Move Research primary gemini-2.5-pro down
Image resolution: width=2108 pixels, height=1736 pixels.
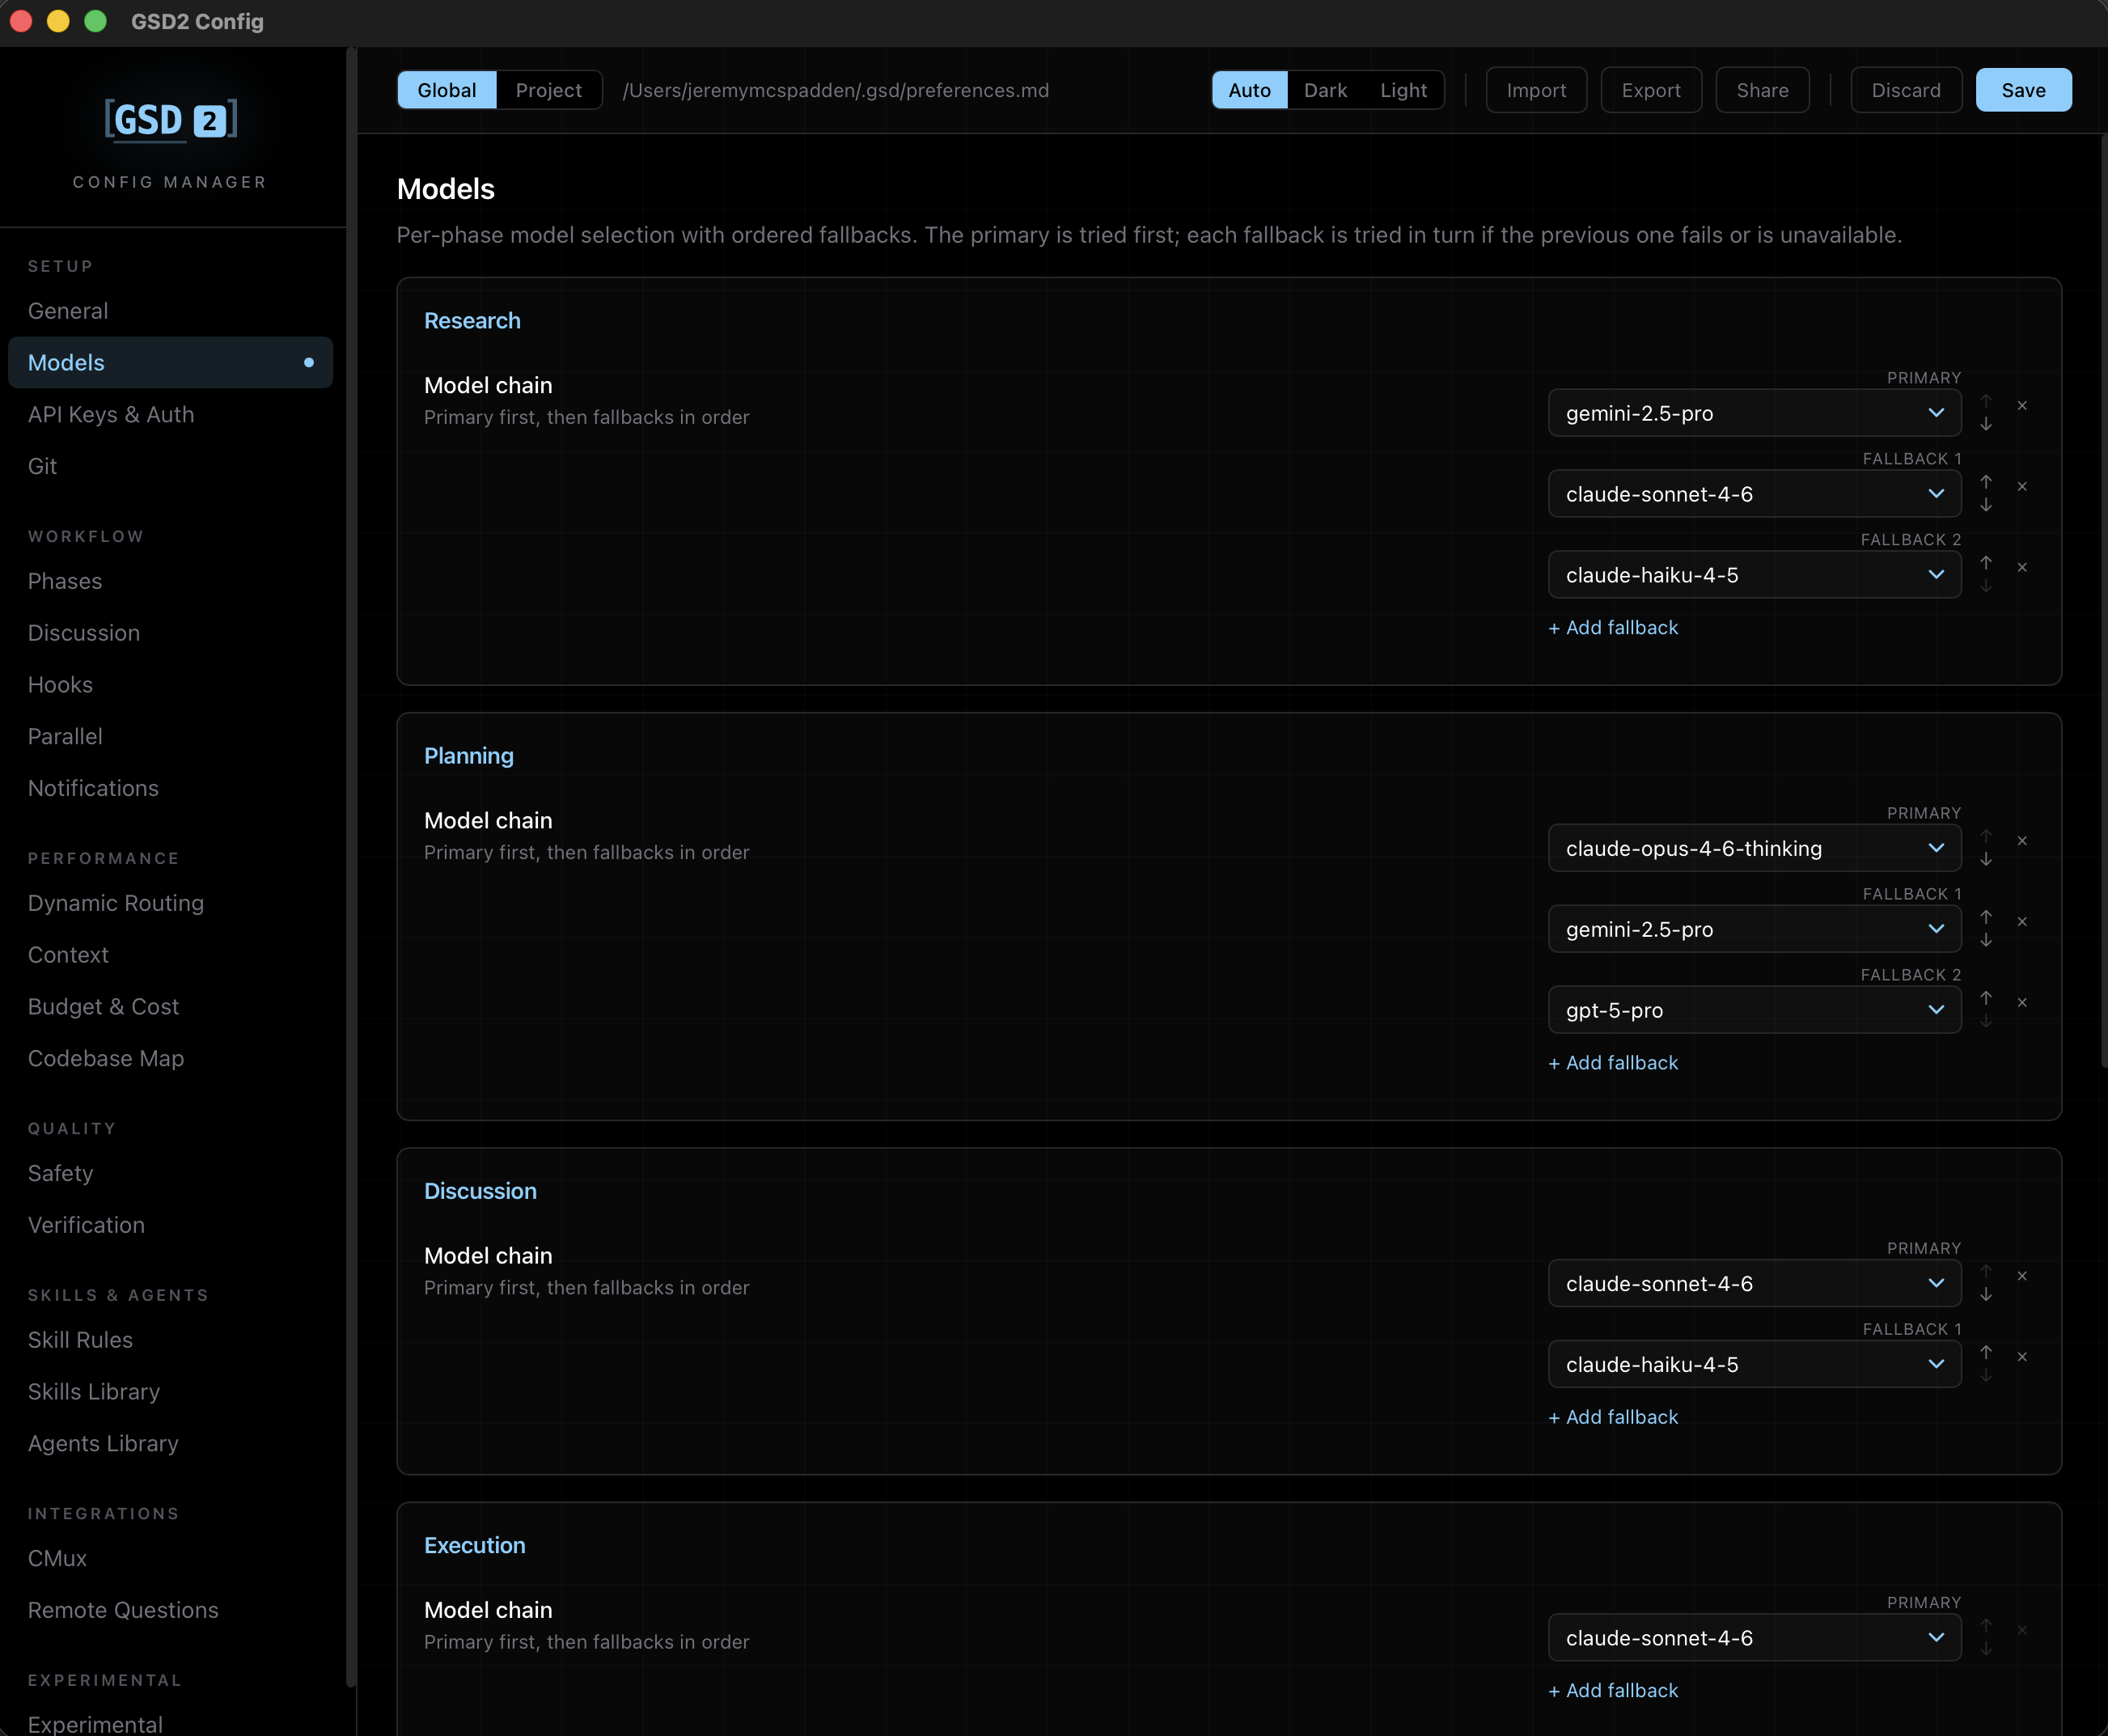1986,425
